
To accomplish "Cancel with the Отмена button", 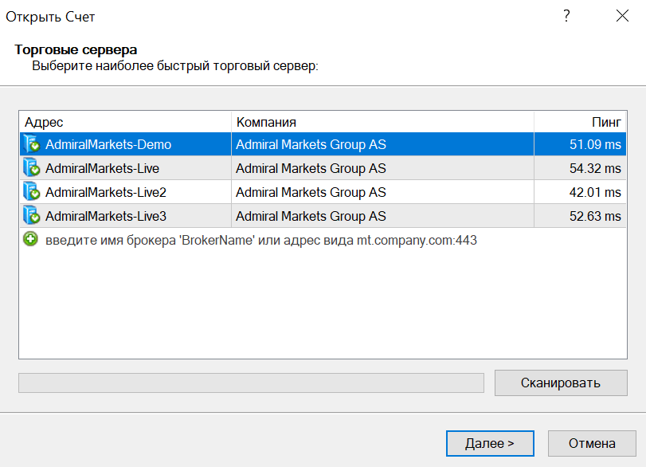I will click(592, 444).
